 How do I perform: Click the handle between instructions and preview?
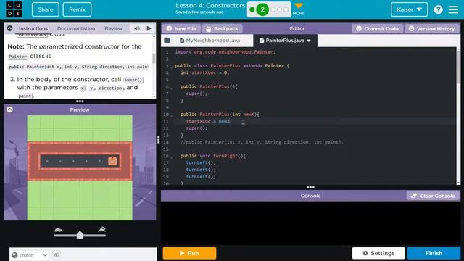(80, 101)
